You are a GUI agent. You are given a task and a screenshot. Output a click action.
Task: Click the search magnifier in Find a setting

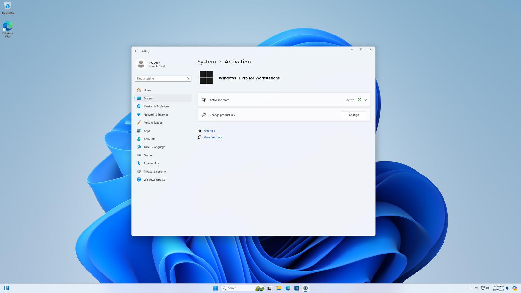click(x=188, y=79)
